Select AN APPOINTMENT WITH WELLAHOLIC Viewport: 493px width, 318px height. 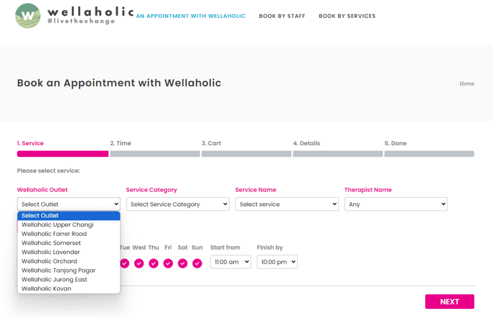coord(190,16)
